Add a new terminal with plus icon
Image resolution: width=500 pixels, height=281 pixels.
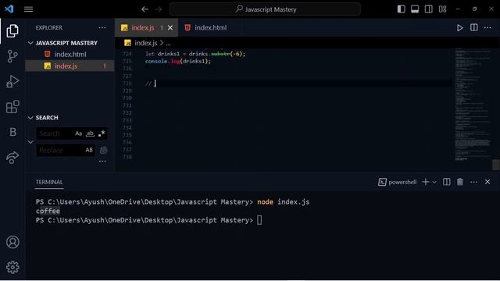(425, 182)
